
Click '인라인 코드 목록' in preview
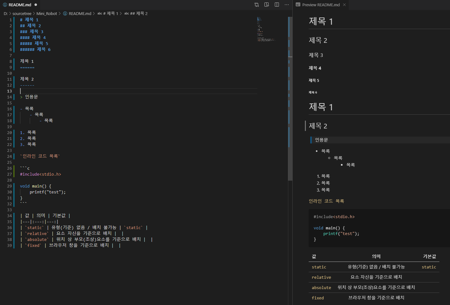tap(326, 201)
